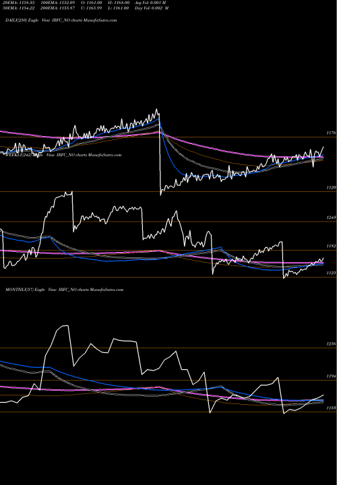Click the 20EMA value text
Screen dimensions: 337x485
[x=18, y=3]
